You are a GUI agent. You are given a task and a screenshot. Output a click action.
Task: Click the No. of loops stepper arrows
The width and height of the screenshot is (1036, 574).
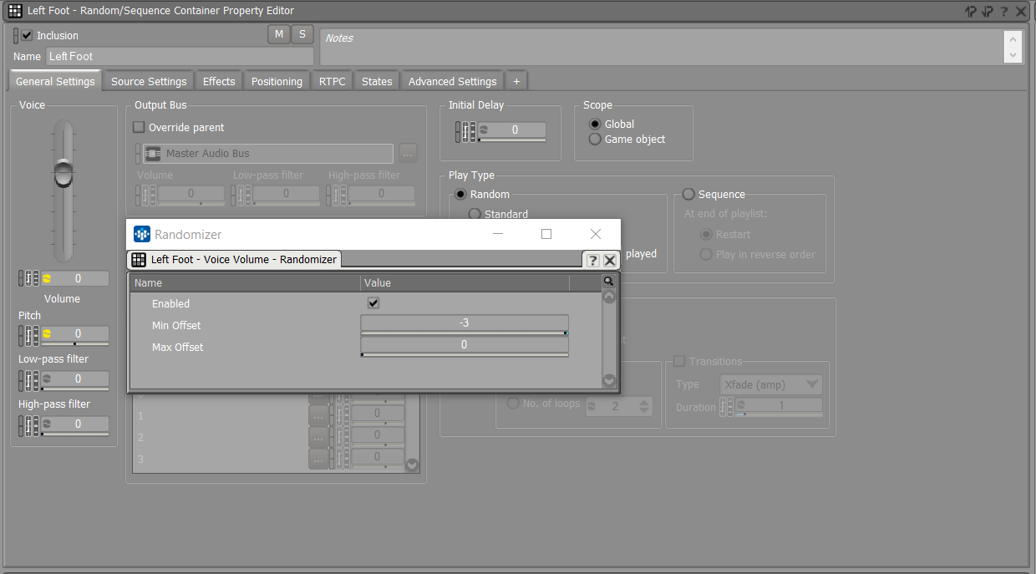[x=644, y=406]
